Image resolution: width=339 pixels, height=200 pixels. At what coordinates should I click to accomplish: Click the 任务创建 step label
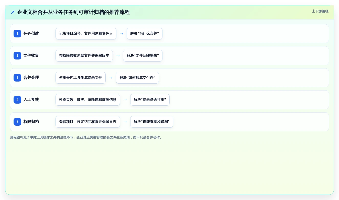point(31,34)
